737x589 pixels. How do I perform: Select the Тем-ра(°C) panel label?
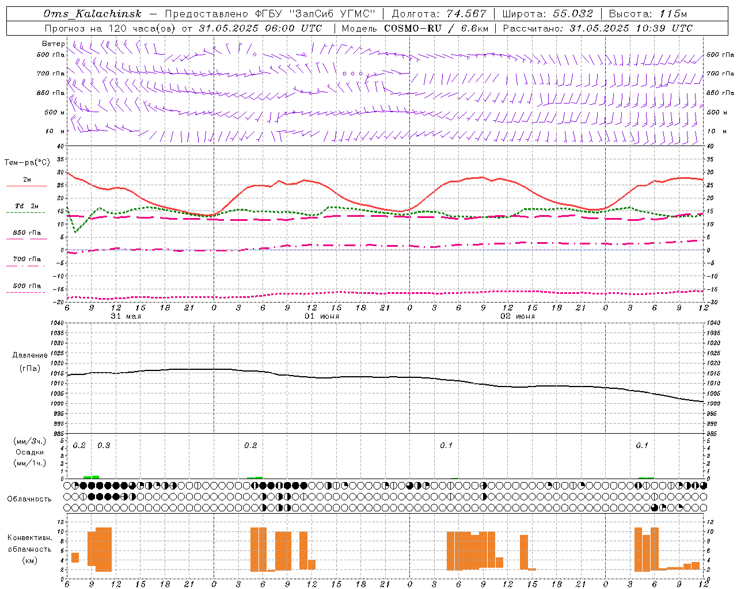pos(27,163)
